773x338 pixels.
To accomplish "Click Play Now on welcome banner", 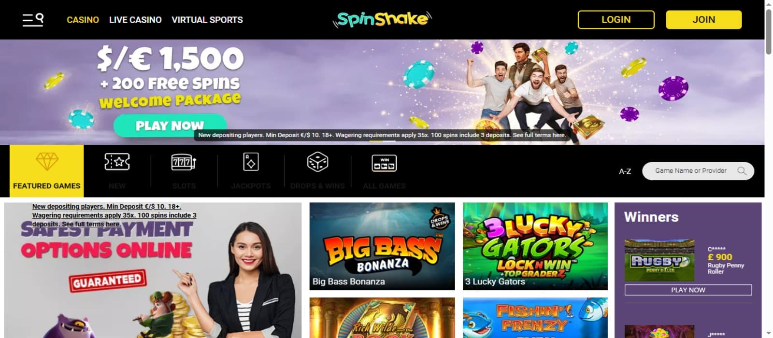I will (170, 126).
